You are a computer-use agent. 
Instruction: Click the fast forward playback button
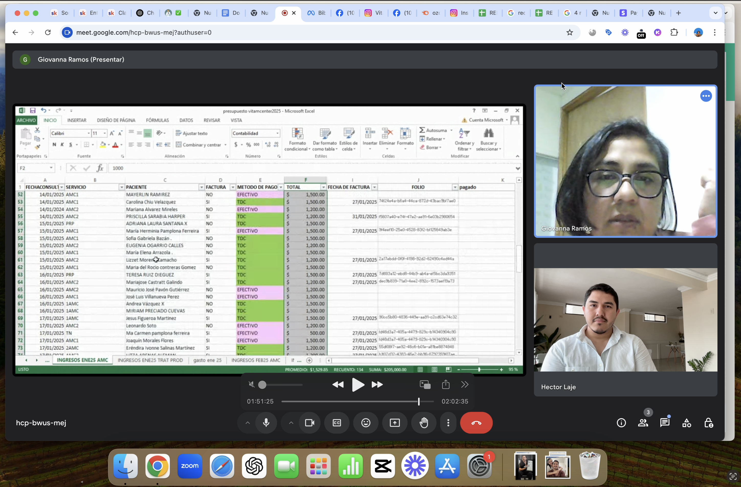coord(377,385)
